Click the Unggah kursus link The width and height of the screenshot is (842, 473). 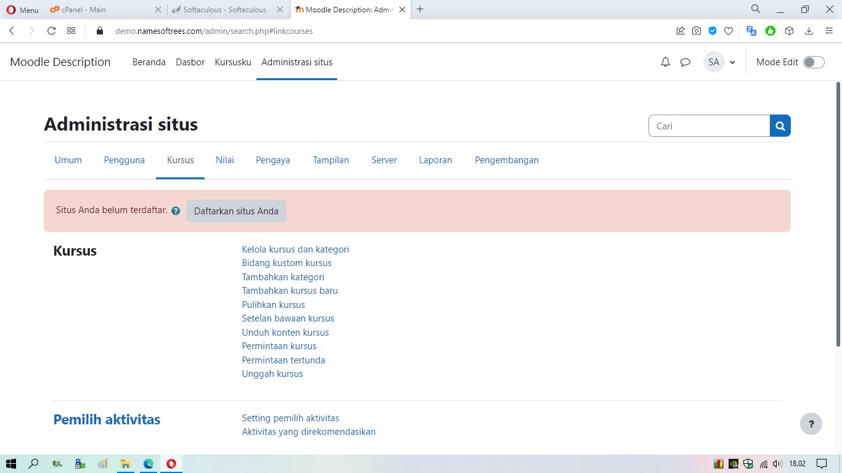pos(272,374)
